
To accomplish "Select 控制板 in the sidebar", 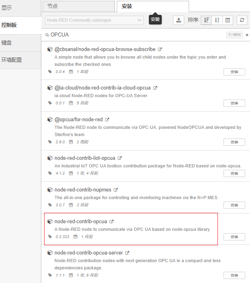I will [x=20, y=25].
